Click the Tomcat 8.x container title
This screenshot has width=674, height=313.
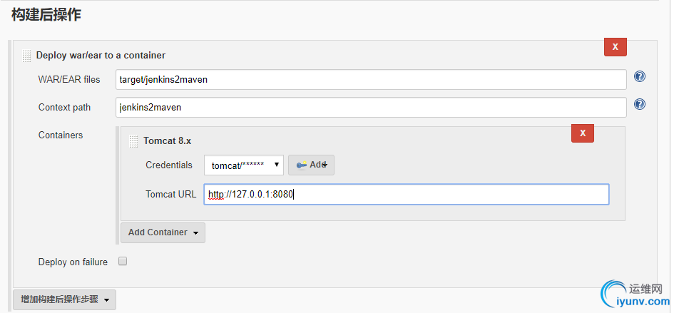click(167, 140)
